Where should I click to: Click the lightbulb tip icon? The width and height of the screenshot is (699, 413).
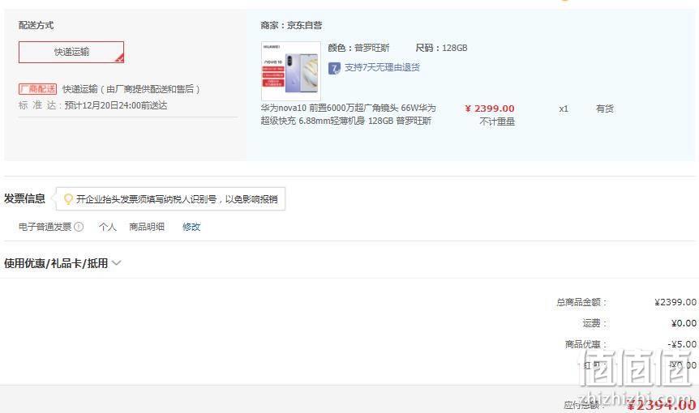(68, 199)
